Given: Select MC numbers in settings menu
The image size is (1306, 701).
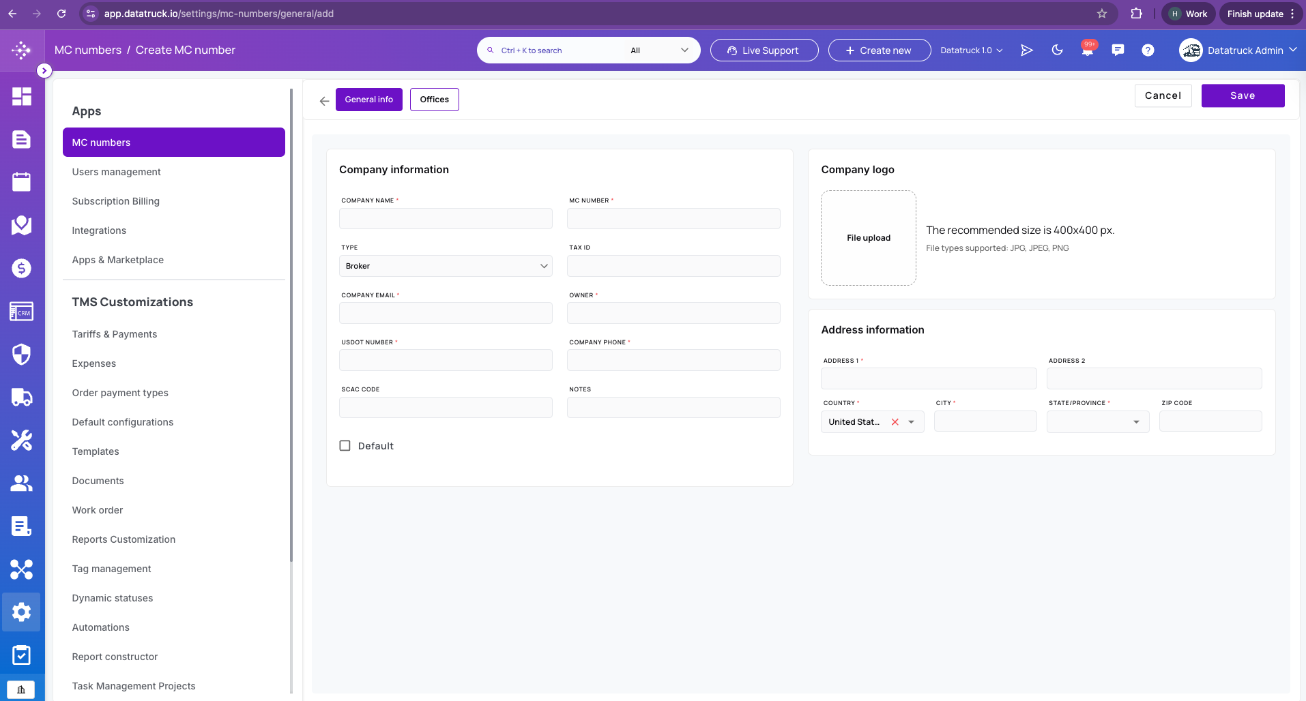Looking at the screenshot, I should point(174,143).
